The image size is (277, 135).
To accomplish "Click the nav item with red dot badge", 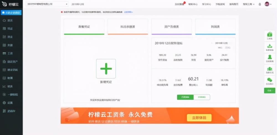I will (x=179, y=4).
